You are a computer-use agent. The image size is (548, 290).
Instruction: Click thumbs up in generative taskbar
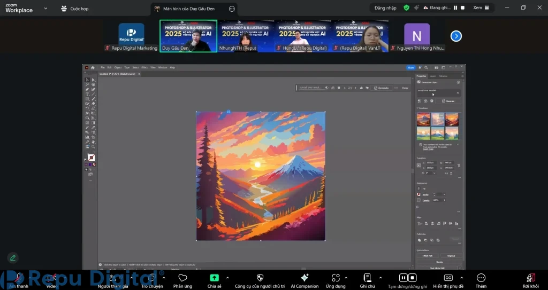click(361, 88)
